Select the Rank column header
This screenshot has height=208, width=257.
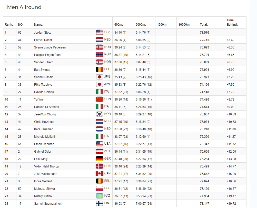click(9, 25)
